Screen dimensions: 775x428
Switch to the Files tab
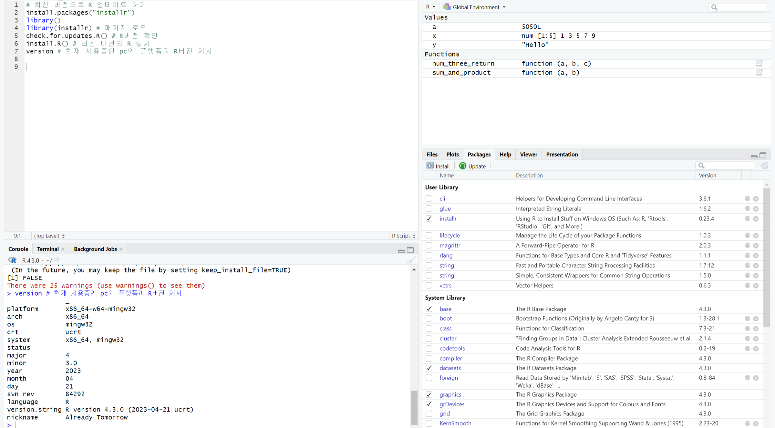tap(432, 154)
